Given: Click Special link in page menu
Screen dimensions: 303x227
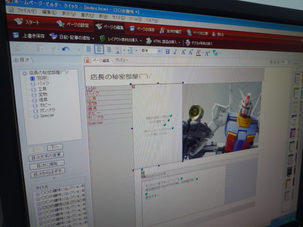Looking at the screenshot, I should coord(95,123).
